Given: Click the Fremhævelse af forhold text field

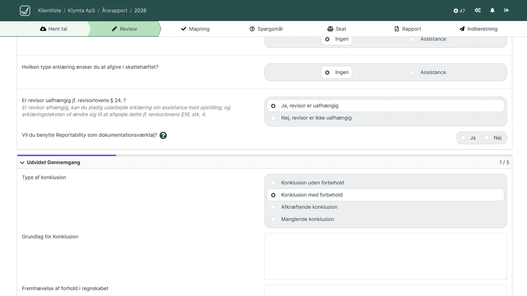Looking at the screenshot, I should pyautogui.click(x=385, y=290).
